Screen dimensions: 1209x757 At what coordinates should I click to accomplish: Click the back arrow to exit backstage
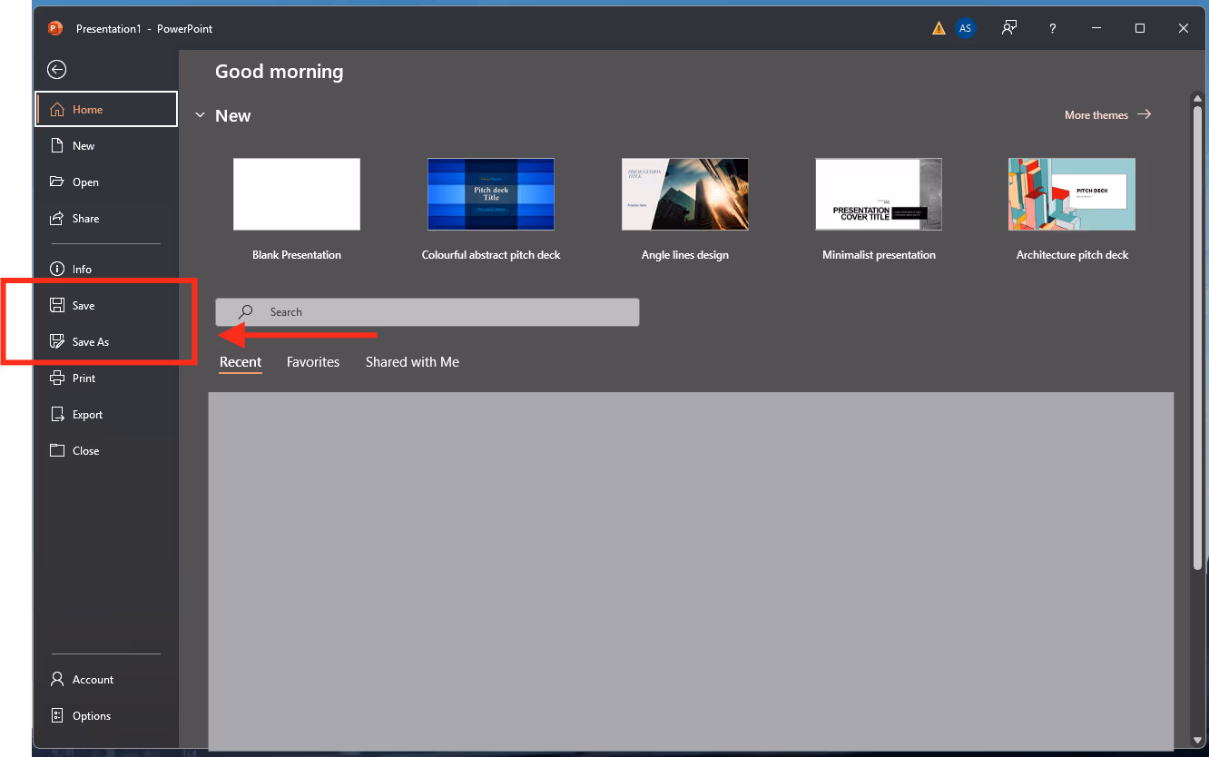point(56,69)
